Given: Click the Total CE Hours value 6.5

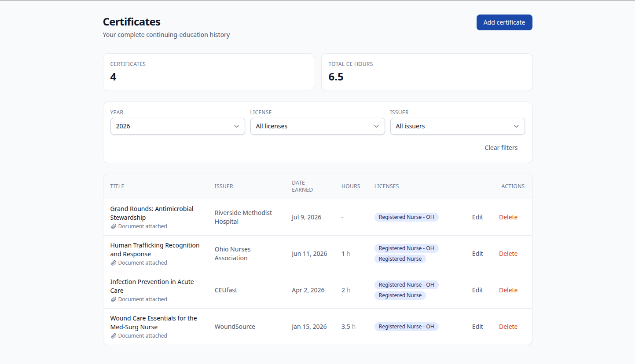Looking at the screenshot, I should [336, 77].
